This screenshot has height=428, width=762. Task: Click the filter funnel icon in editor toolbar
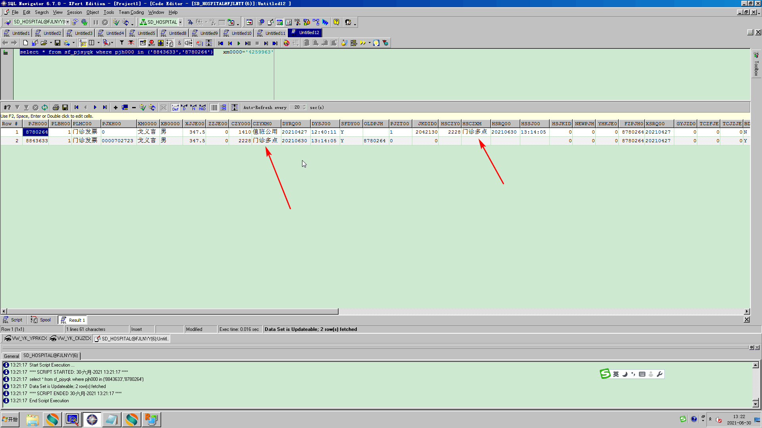point(121,43)
